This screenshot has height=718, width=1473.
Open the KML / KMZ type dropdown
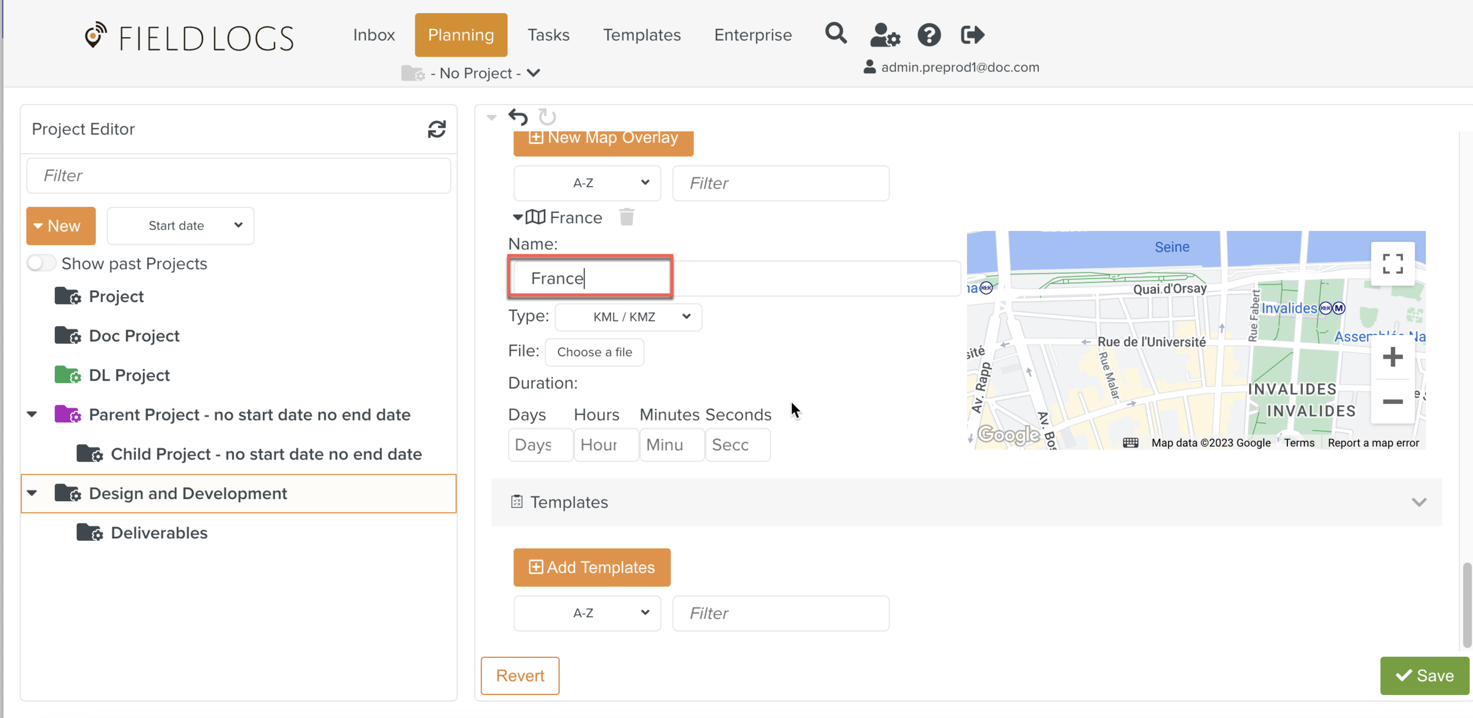[x=628, y=317]
